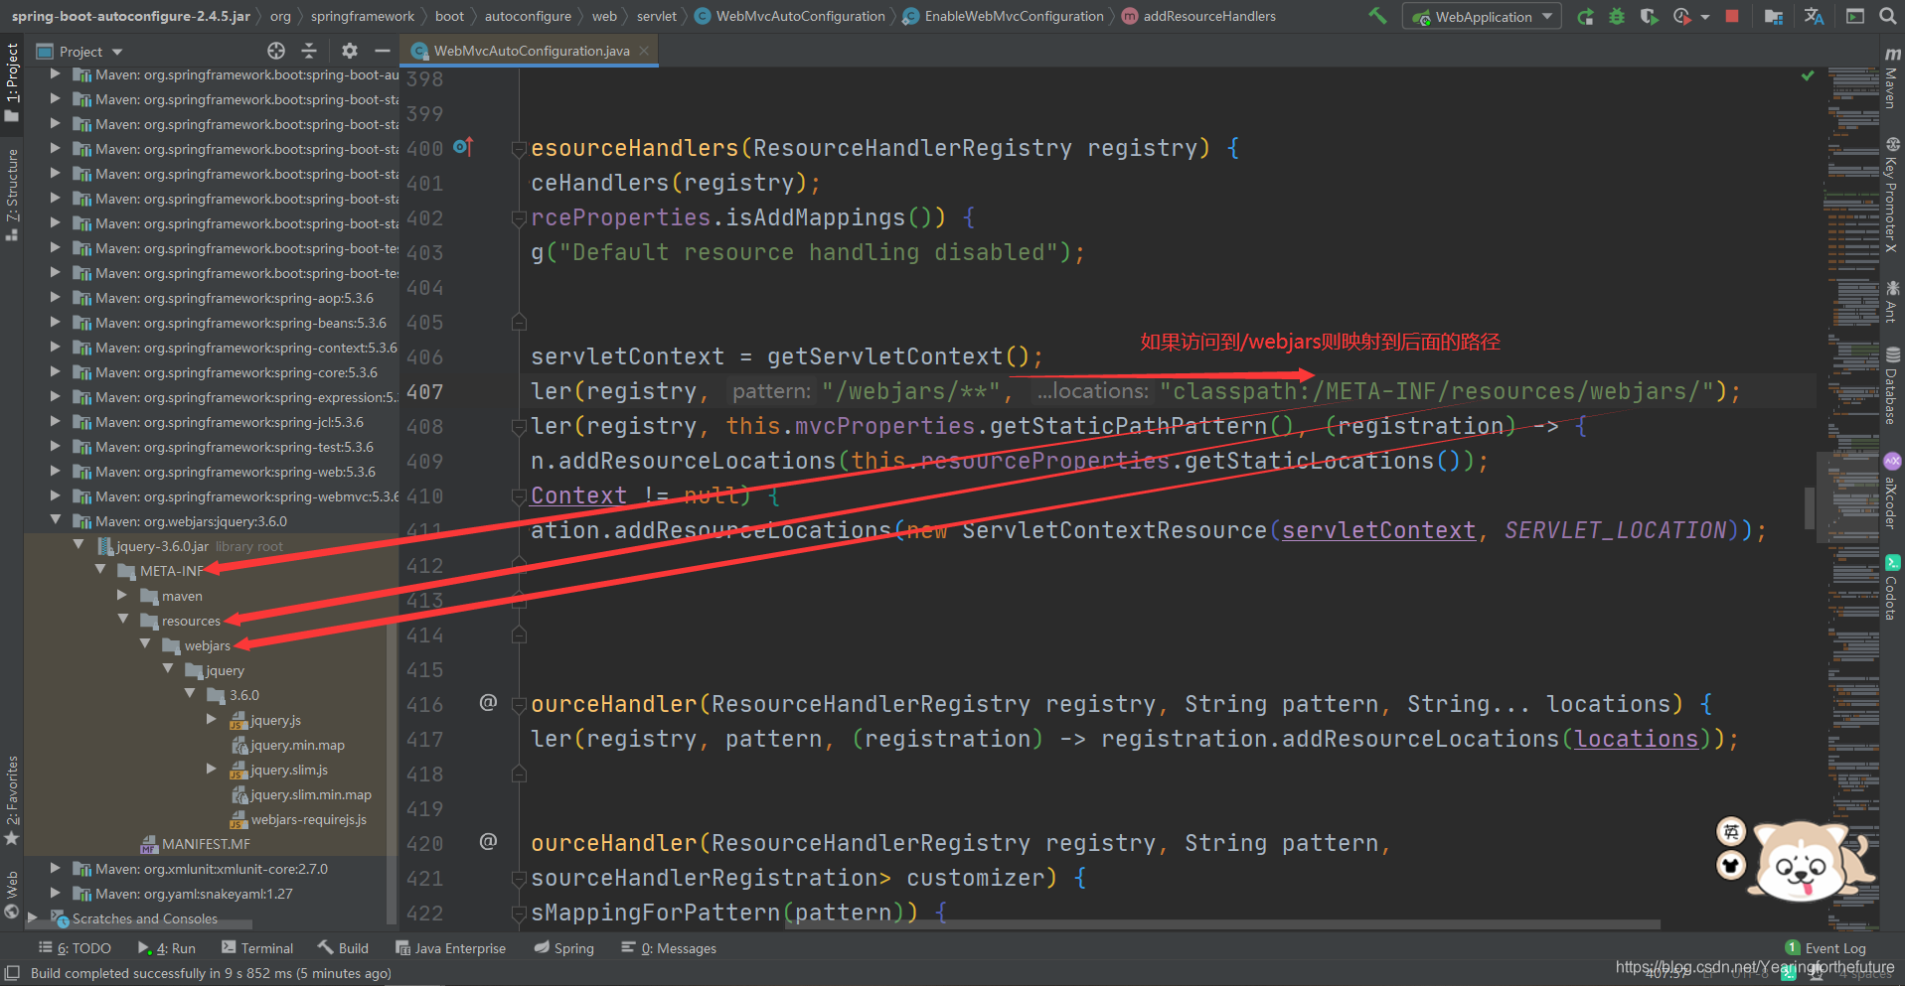Click the locate/select opened file target icon

click(x=276, y=51)
